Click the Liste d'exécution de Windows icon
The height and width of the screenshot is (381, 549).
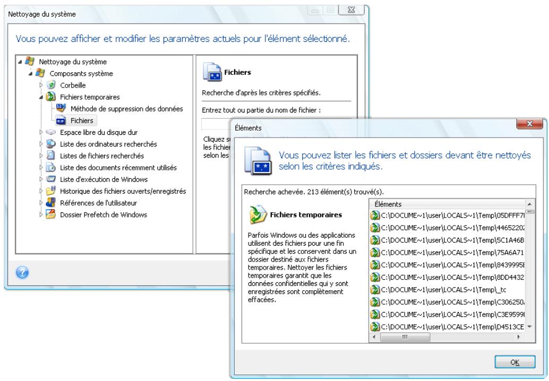(x=51, y=179)
